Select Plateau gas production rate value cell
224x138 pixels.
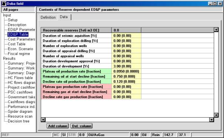(126, 87)
